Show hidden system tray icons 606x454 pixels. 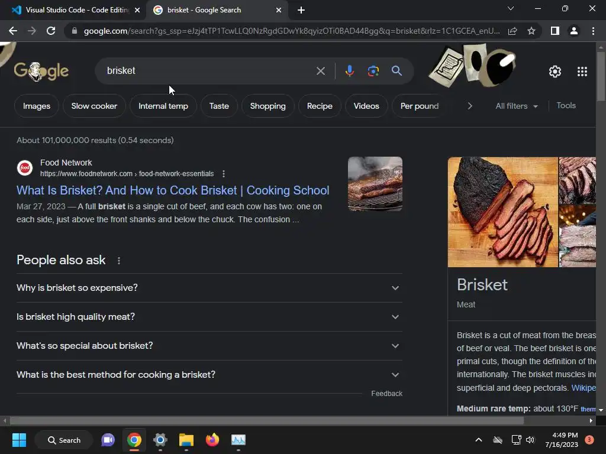click(x=478, y=440)
